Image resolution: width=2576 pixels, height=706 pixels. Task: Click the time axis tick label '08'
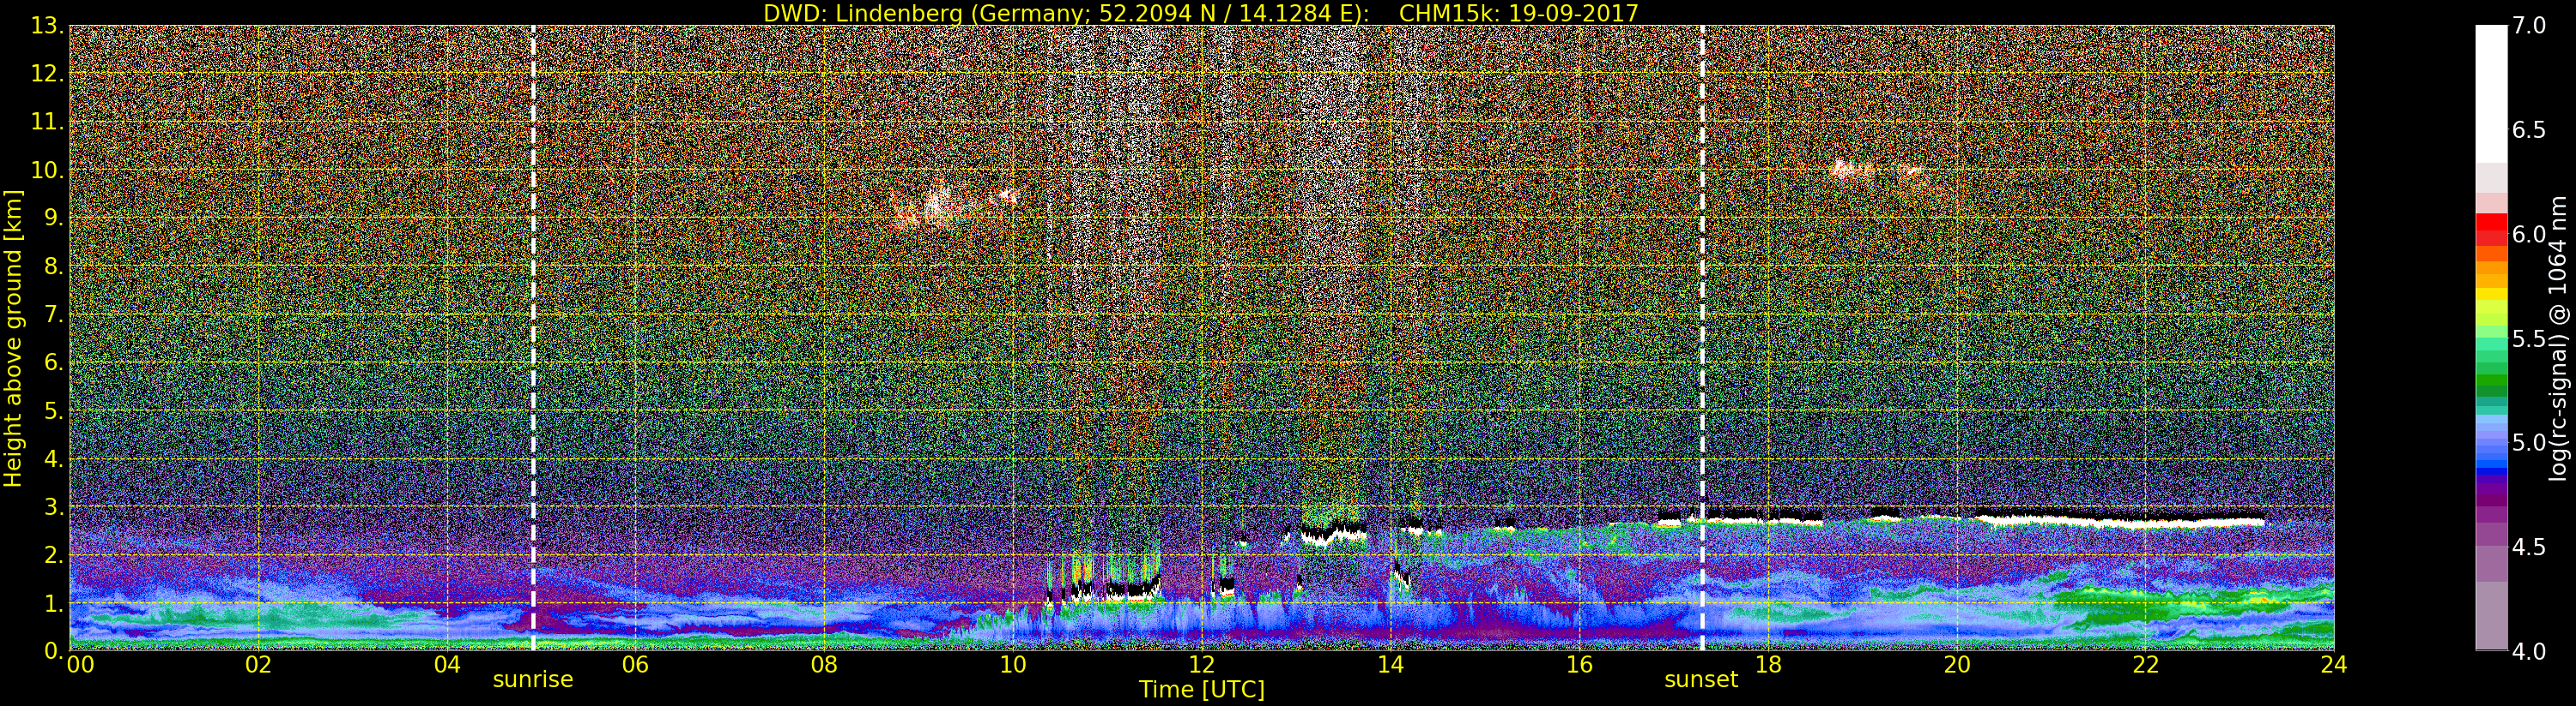tap(824, 665)
